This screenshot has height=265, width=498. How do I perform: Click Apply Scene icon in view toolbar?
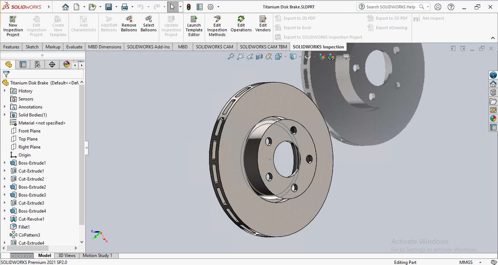pos(331,56)
